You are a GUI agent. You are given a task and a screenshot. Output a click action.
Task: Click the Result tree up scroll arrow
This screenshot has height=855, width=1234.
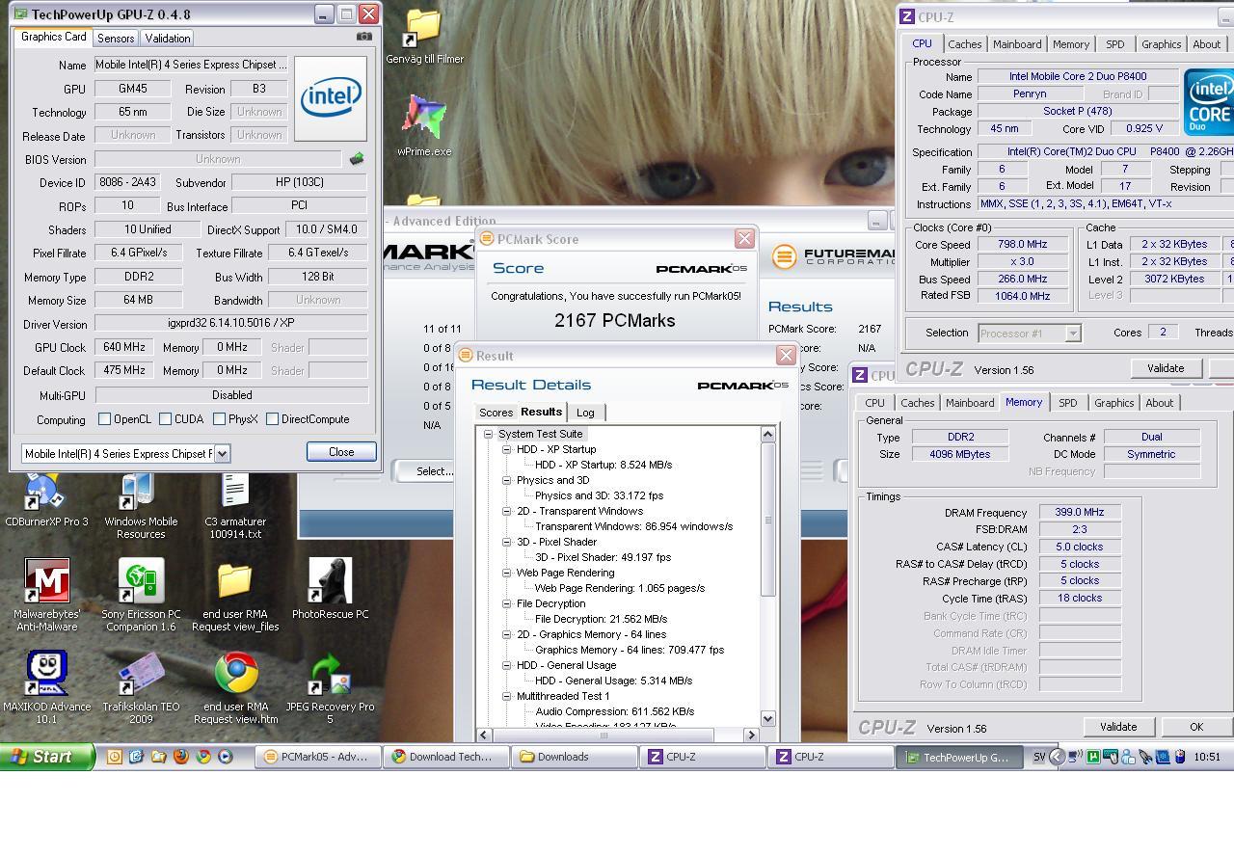[x=768, y=435]
